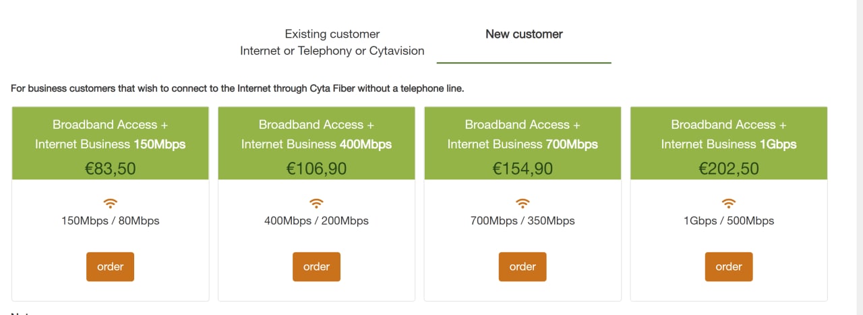Screen dimensions: 863x315
Task: Click Wi-Fi icon in 700Mbps plan card
Action: click(523, 203)
